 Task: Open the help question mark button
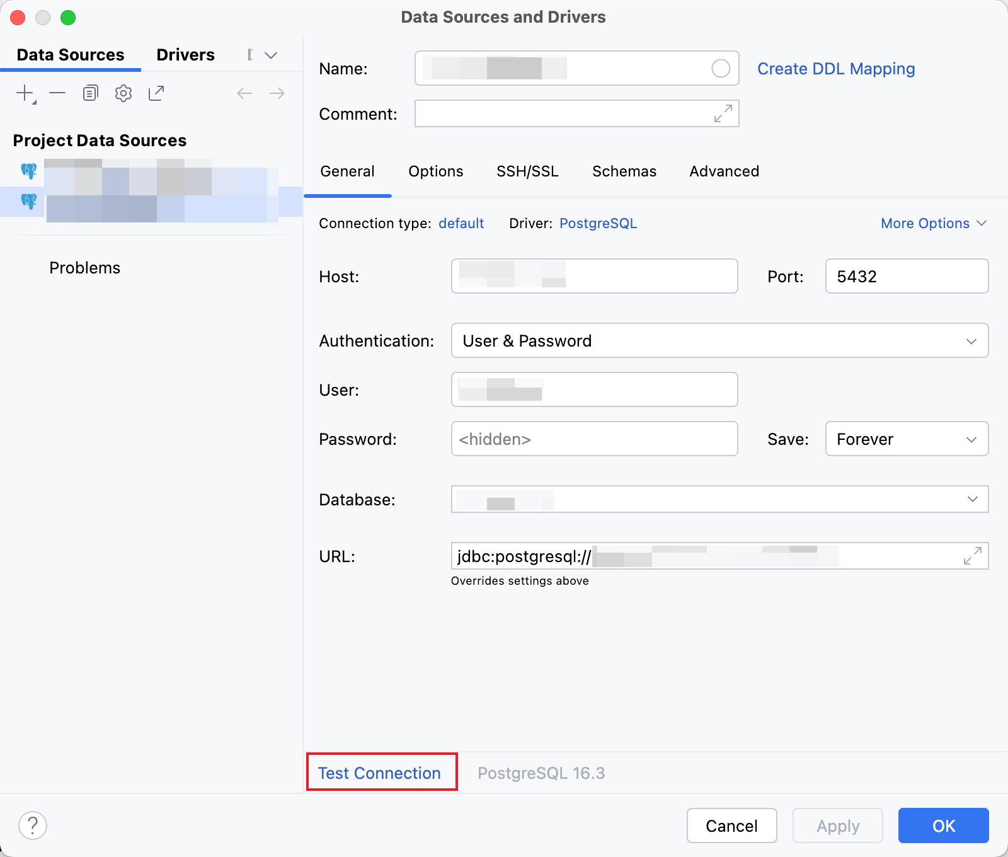coord(33,825)
